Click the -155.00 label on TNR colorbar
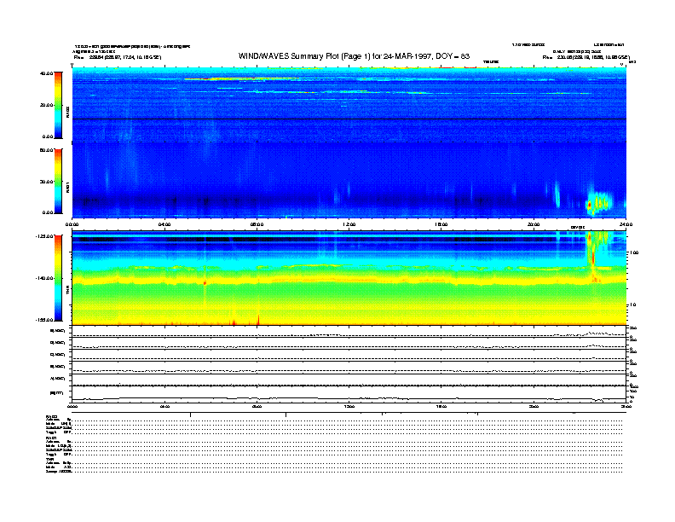Viewport: 675px width, 522px height. (x=45, y=320)
